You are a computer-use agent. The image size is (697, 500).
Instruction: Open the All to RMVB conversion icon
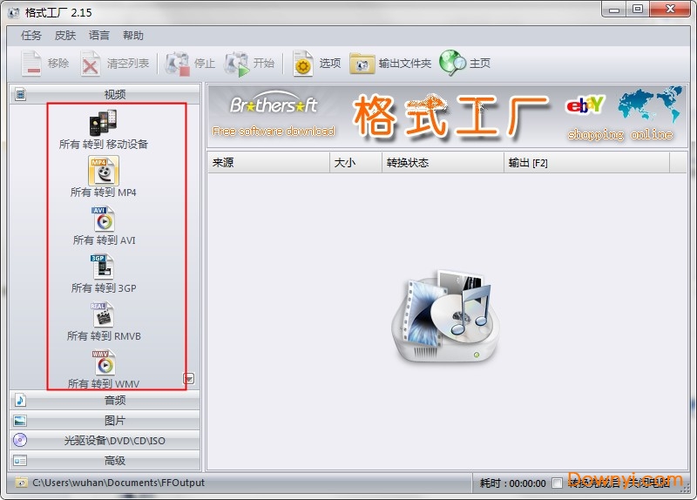tap(103, 315)
